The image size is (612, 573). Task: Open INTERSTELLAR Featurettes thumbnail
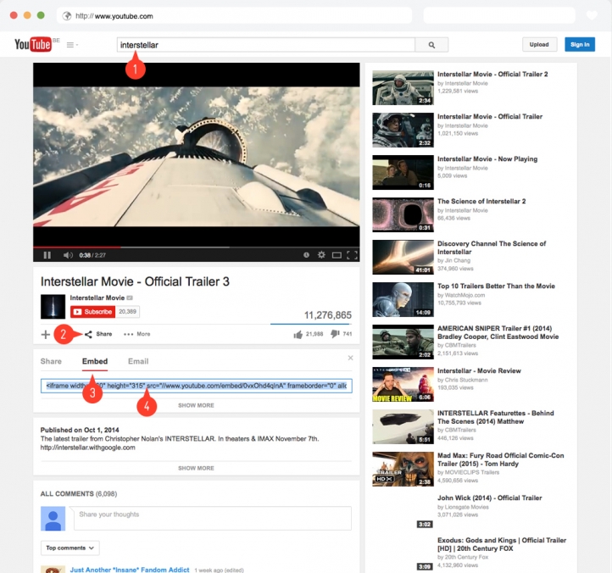tap(403, 427)
